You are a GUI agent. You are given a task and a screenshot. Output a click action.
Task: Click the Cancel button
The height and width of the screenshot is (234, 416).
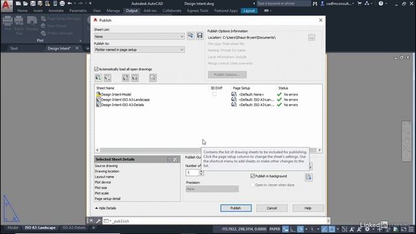click(x=272, y=208)
